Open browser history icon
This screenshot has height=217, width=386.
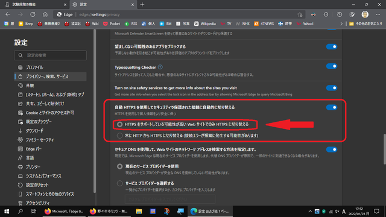coord(340,14)
